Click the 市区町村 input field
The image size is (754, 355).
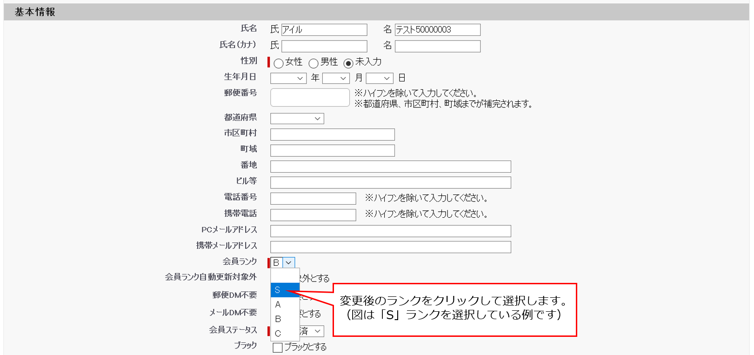pos(332,134)
